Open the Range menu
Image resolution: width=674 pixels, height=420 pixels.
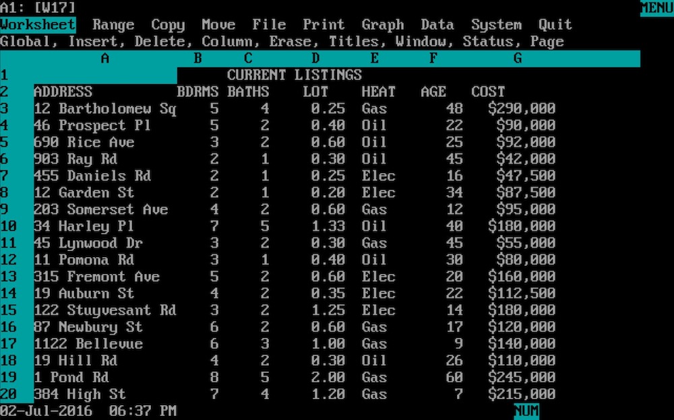point(113,25)
